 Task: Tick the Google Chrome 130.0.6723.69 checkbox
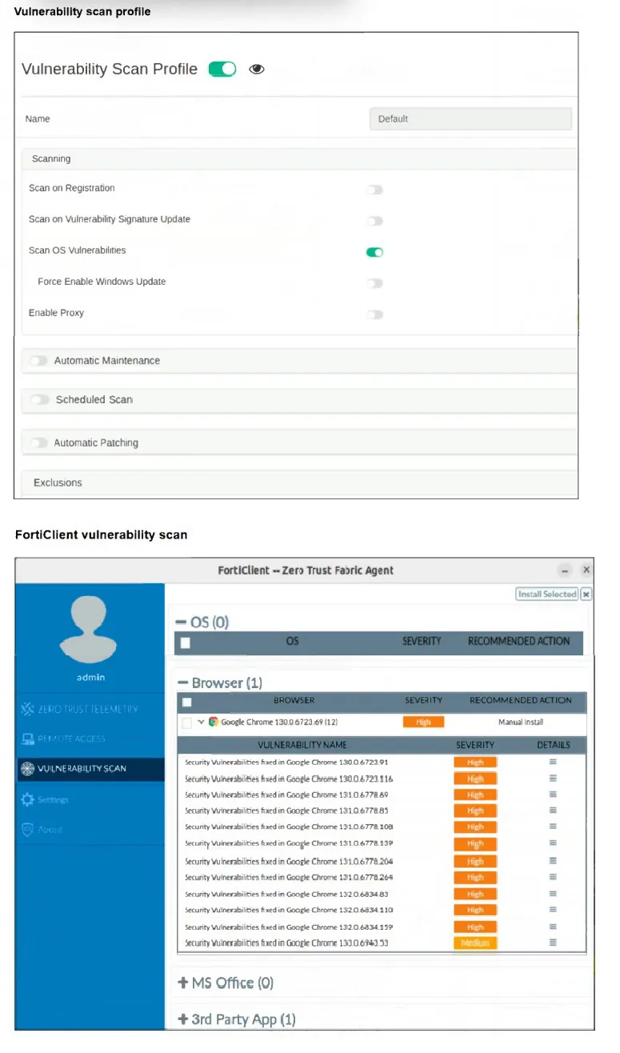coord(187,723)
